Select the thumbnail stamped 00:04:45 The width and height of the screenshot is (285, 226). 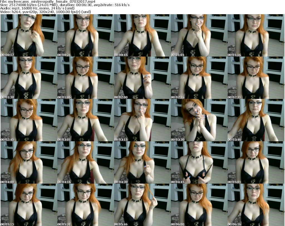pos(199,163)
